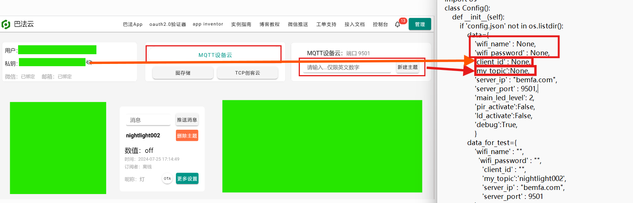Click the nightlight002 topic name
The width and height of the screenshot is (633, 203).
pos(143,135)
